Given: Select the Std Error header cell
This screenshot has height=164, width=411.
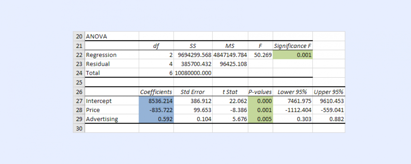Looking at the screenshot, I should coord(193,92).
